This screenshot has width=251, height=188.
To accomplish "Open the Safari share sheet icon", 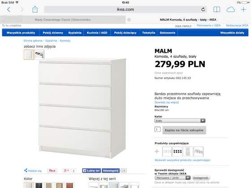I will (35, 9).
